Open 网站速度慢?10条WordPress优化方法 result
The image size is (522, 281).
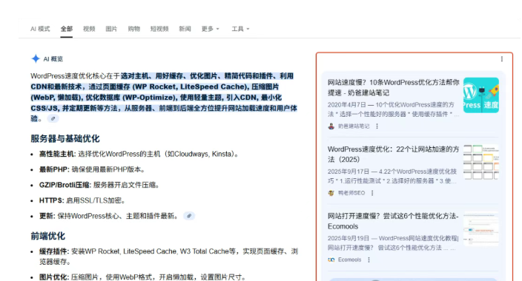point(393,87)
